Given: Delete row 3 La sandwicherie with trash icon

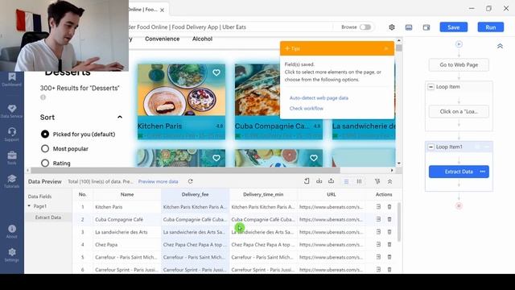Looking at the screenshot, I should tap(389, 232).
